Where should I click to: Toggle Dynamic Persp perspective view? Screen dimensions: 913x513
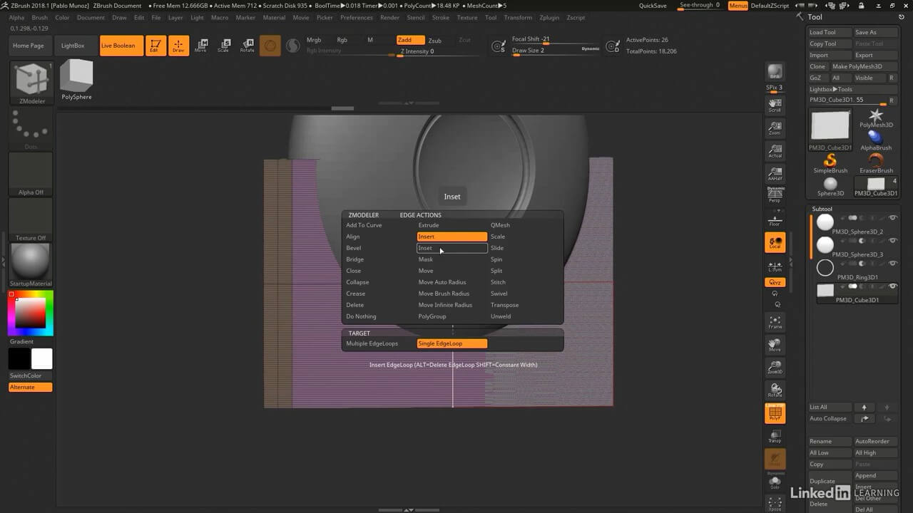pyautogui.click(x=775, y=194)
